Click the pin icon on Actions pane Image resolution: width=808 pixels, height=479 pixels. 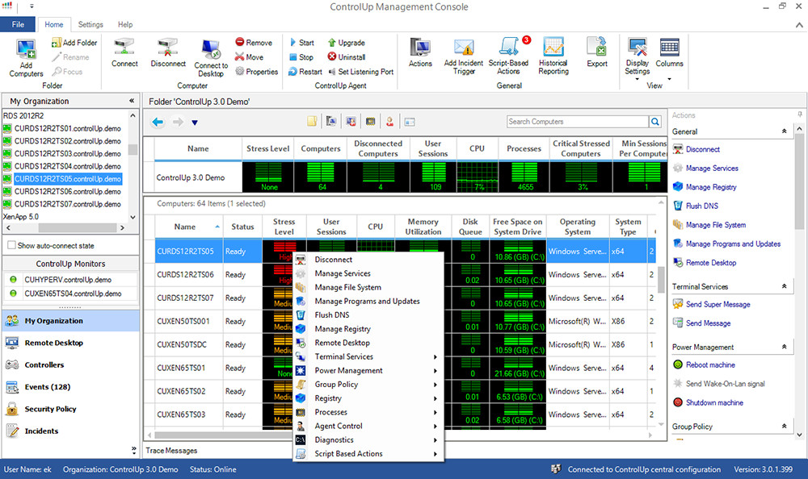click(x=800, y=115)
